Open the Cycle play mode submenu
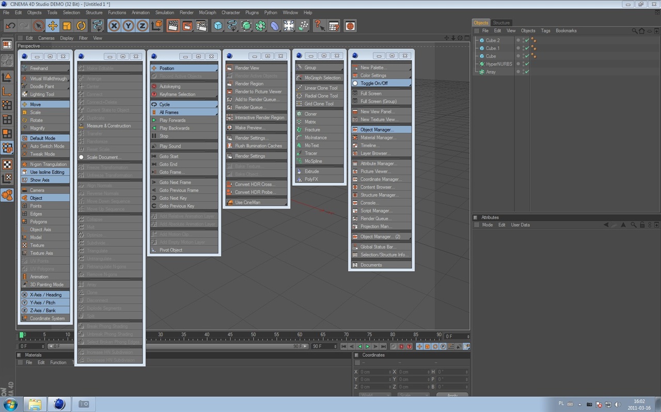Screen dimensions: 661x412 (x=184, y=105)
